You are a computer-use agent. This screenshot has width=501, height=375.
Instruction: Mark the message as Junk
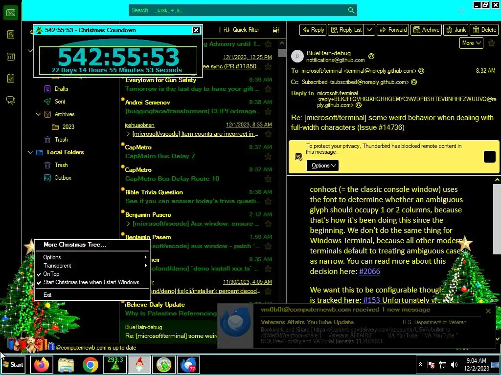[x=455, y=30]
